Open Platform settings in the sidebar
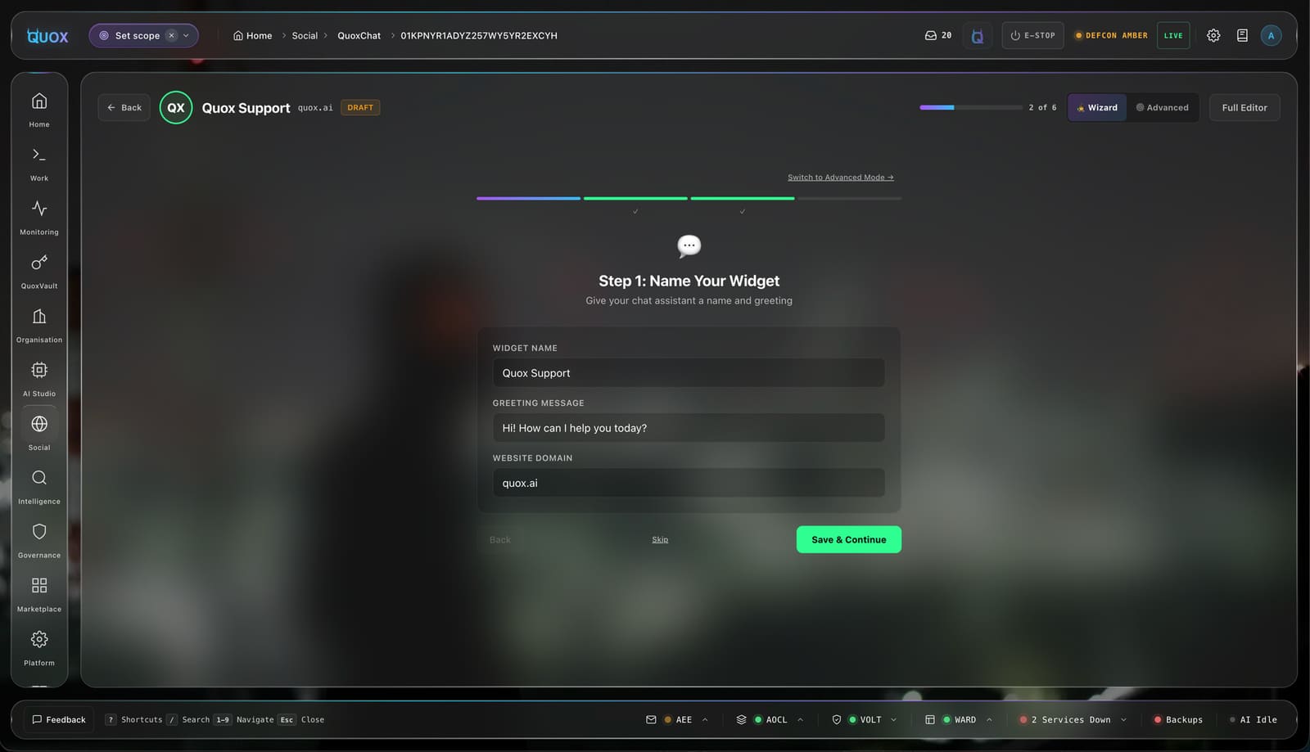Image resolution: width=1310 pixels, height=752 pixels. pos(39,648)
